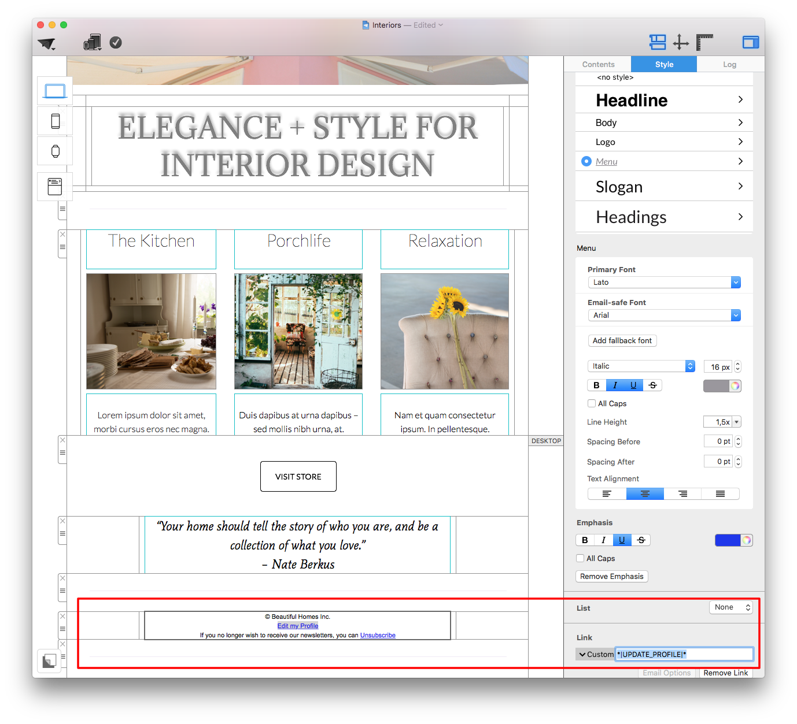This screenshot has width=797, height=724.
Task: Click the Edited document status dropdown
Action: coord(428,25)
